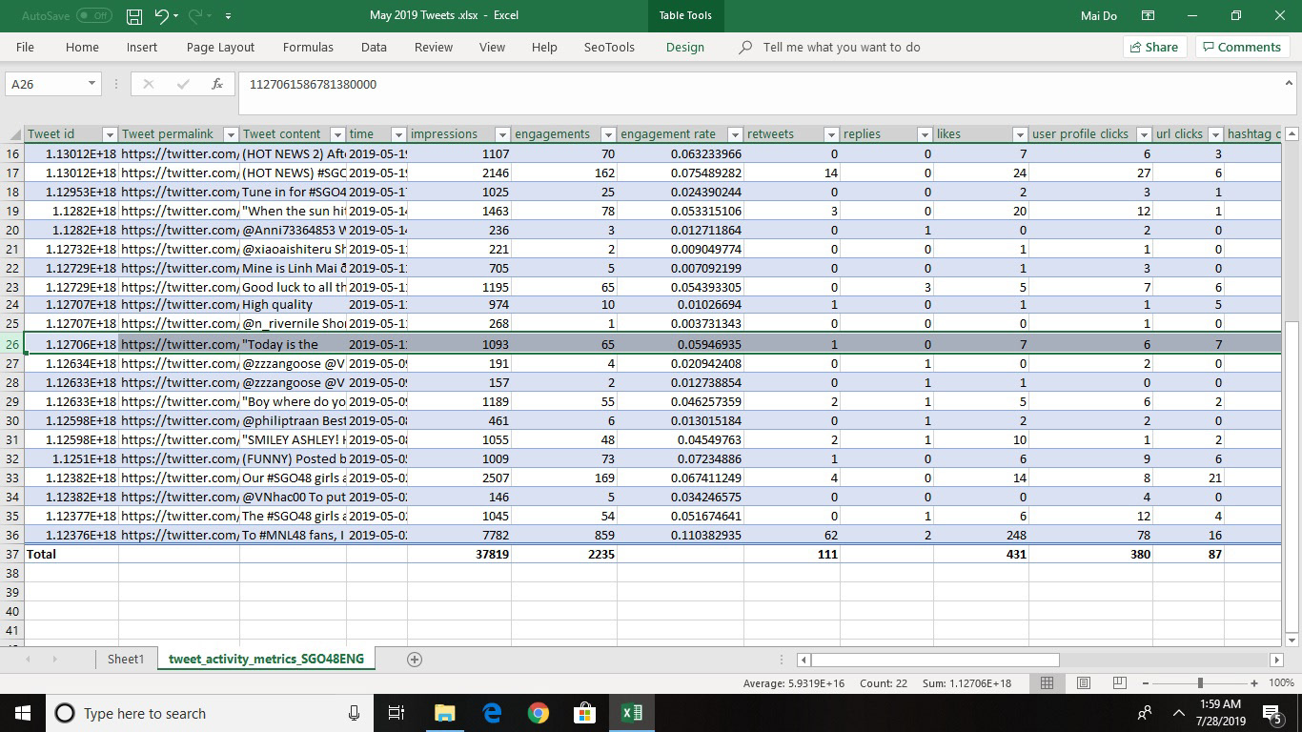1302x732 pixels.
Task: Open the SeoTools tab
Action: tap(609, 47)
